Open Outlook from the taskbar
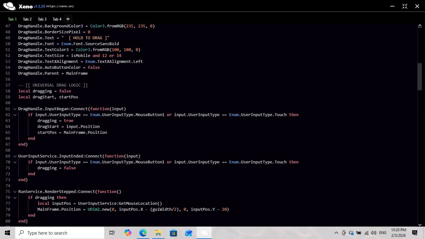 pos(189,233)
